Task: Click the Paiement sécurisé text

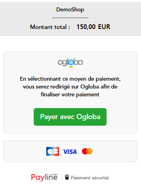Action: point(90,178)
